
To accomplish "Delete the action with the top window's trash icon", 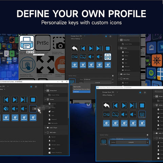I will (x=113, y=76).
